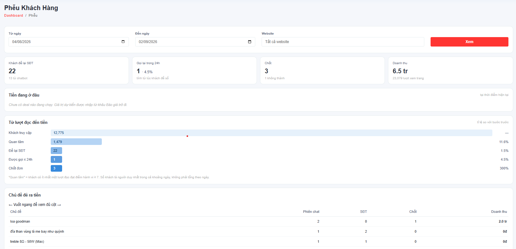Open the calendar picker for Đến ngày
This screenshot has height=249, width=516.
250,42
